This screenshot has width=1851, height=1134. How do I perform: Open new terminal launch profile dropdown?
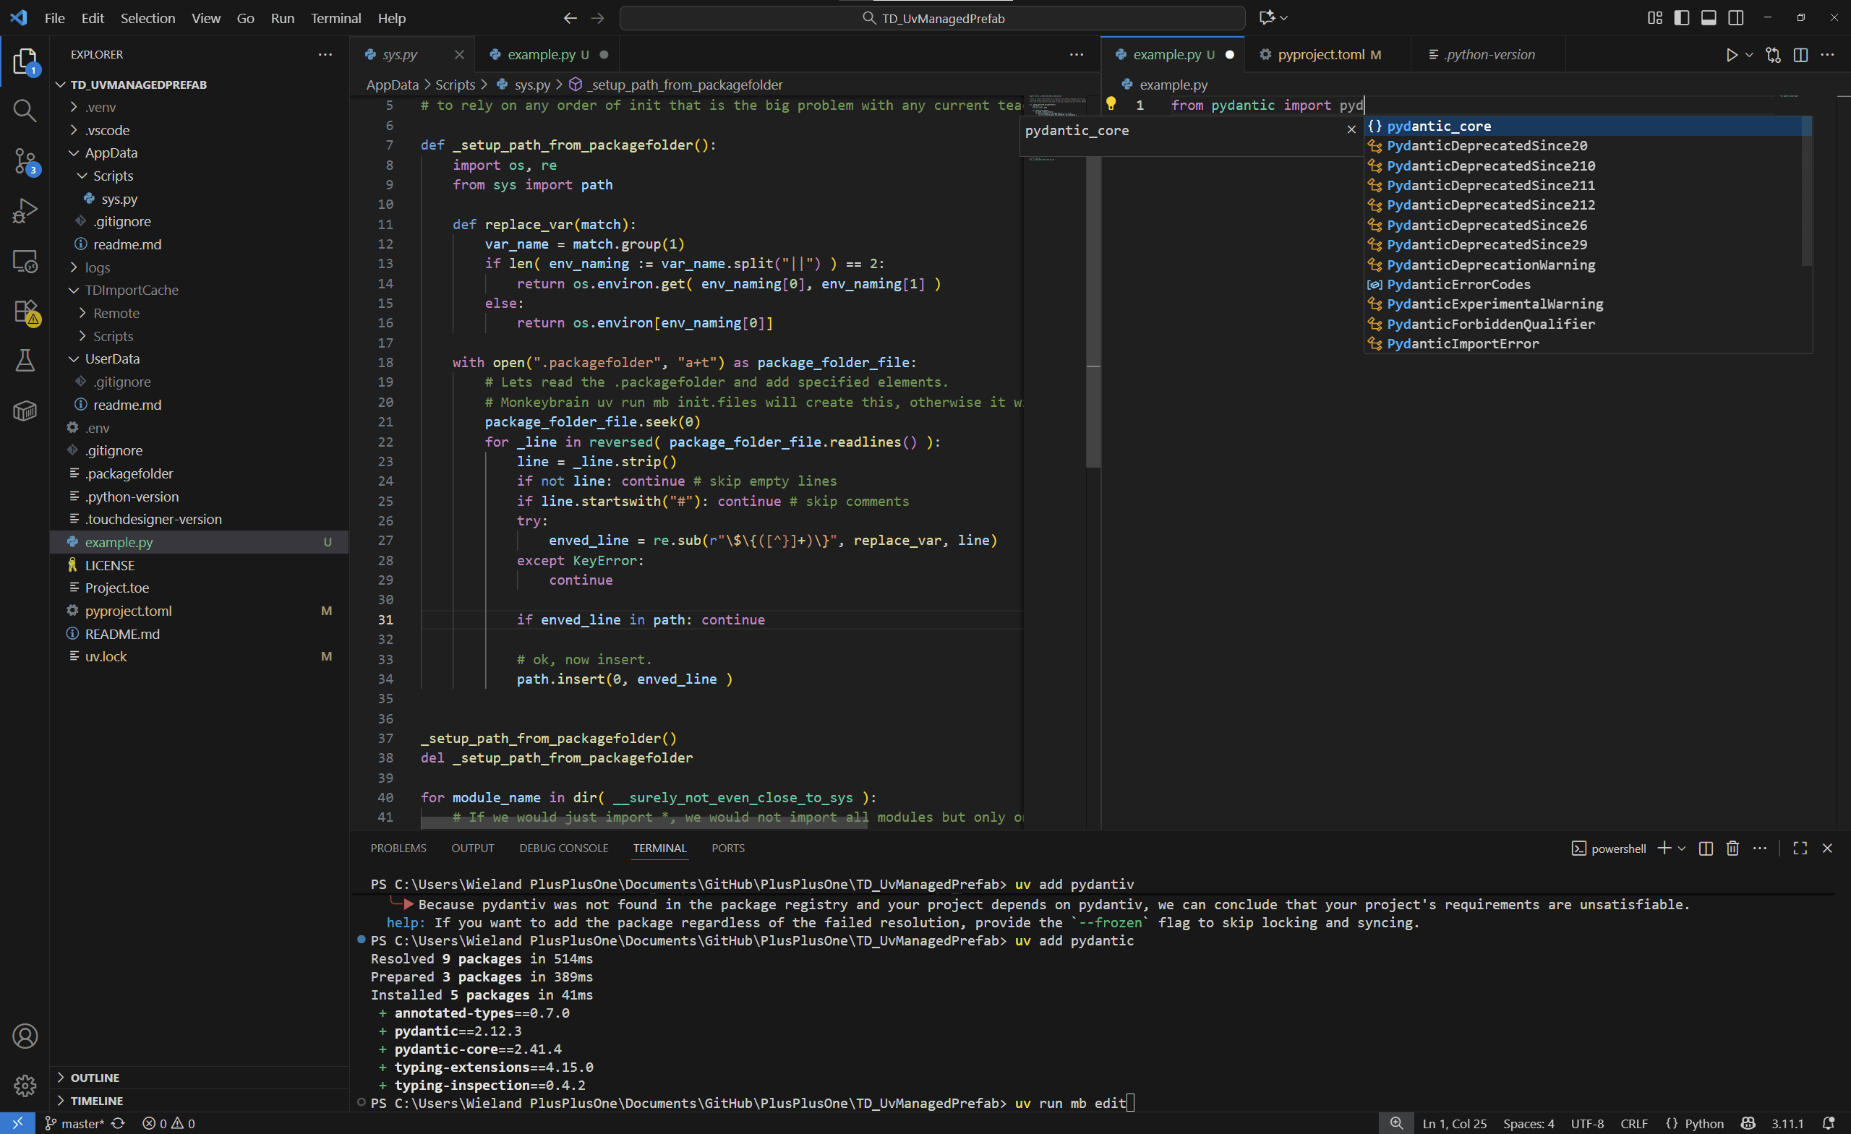[x=1682, y=848]
